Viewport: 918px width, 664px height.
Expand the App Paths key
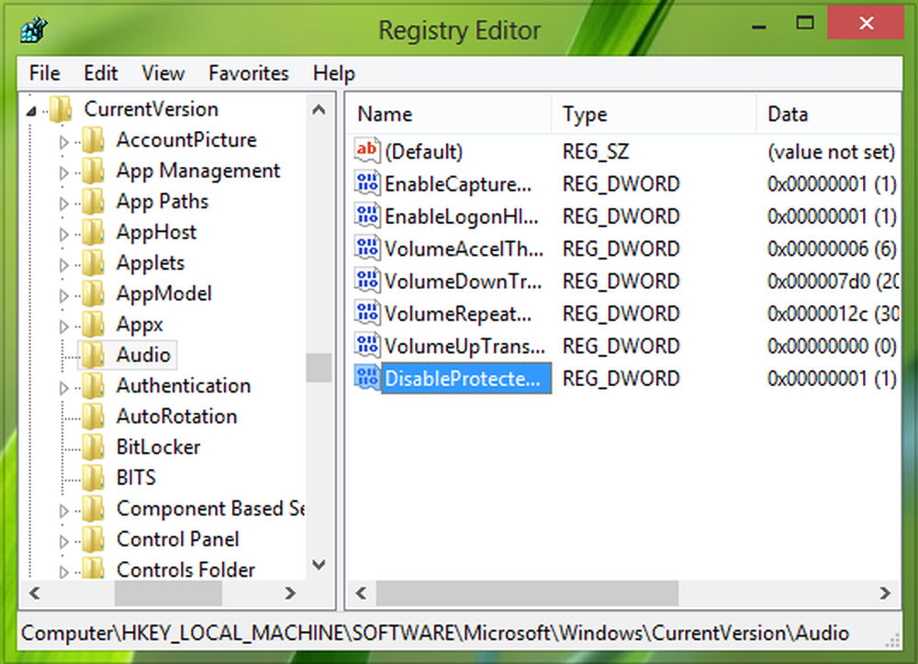coord(63,203)
